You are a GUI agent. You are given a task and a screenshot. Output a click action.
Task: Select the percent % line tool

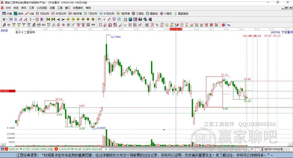[157, 25]
